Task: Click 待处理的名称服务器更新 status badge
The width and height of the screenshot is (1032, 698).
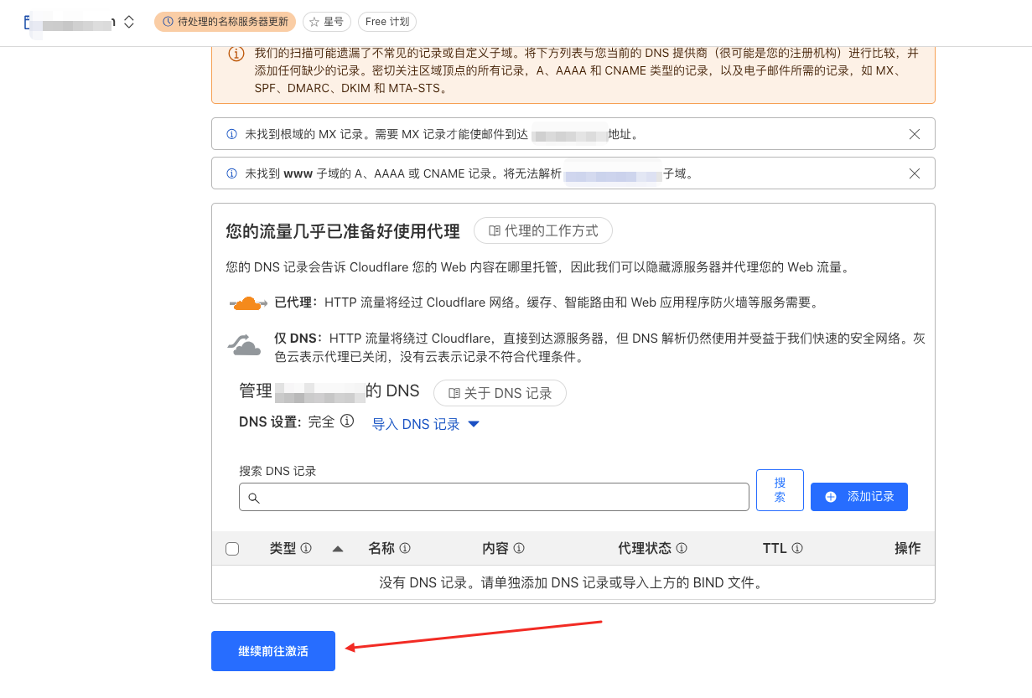Action: [225, 22]
